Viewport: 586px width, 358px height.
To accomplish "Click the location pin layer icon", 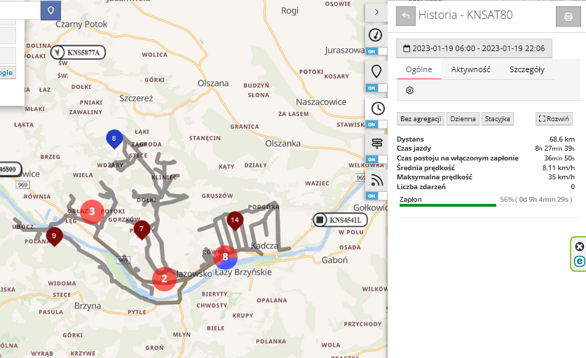I will click(x=376, y=71).
